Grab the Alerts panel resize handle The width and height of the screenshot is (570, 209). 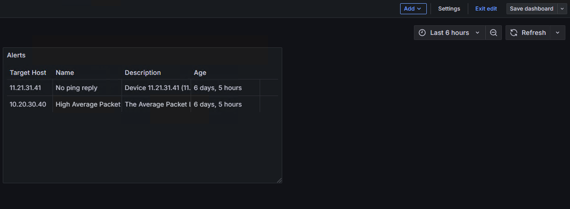pos(279,181)
